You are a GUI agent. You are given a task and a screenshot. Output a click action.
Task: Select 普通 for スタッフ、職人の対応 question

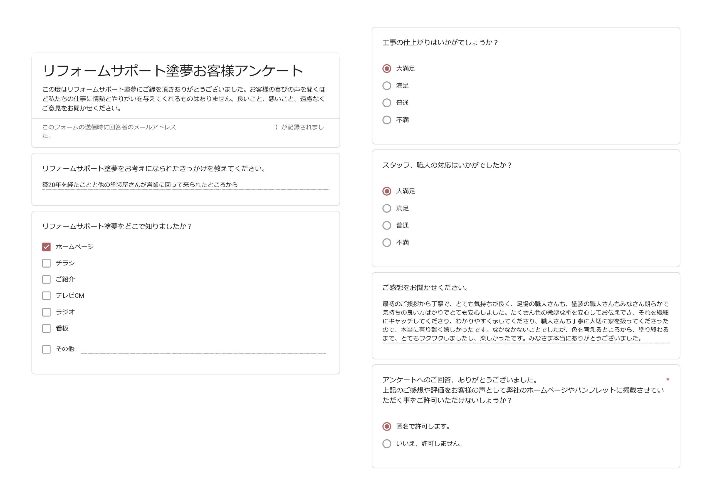coord(387,225)
